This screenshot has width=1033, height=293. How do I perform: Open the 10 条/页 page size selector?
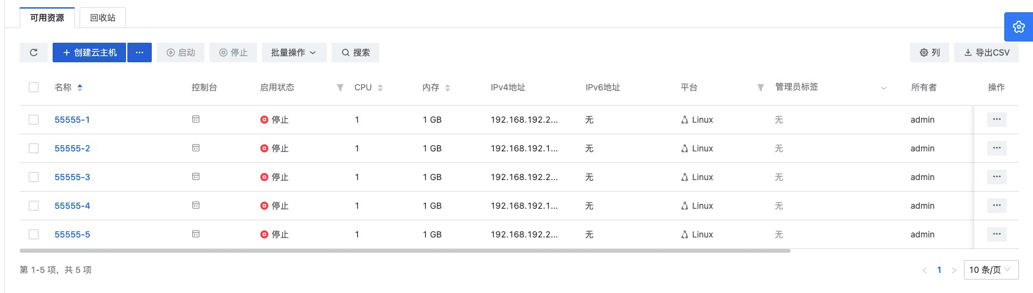(x=990, y=270)
